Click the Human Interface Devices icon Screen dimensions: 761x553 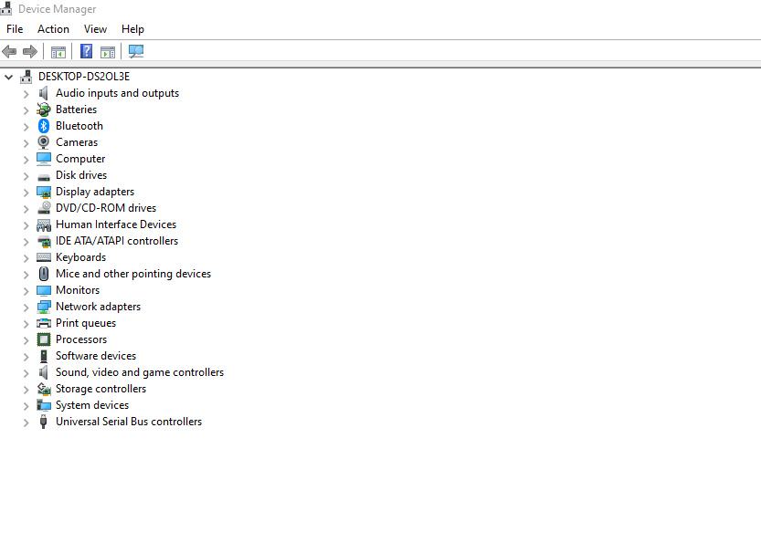coord(44,224)
